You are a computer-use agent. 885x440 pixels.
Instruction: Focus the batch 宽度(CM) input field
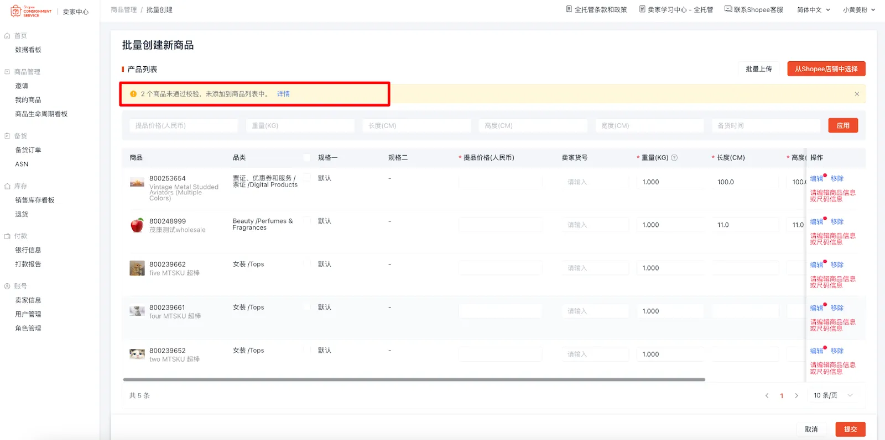(x=649, y=126)
